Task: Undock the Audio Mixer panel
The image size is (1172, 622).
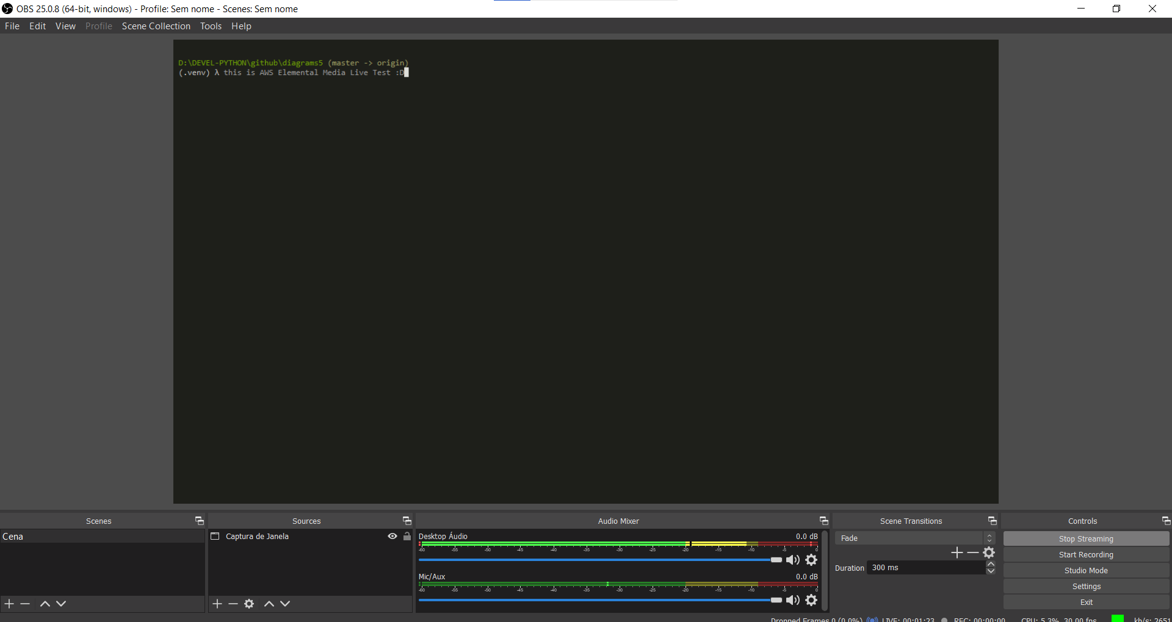Action: point(823,521)
